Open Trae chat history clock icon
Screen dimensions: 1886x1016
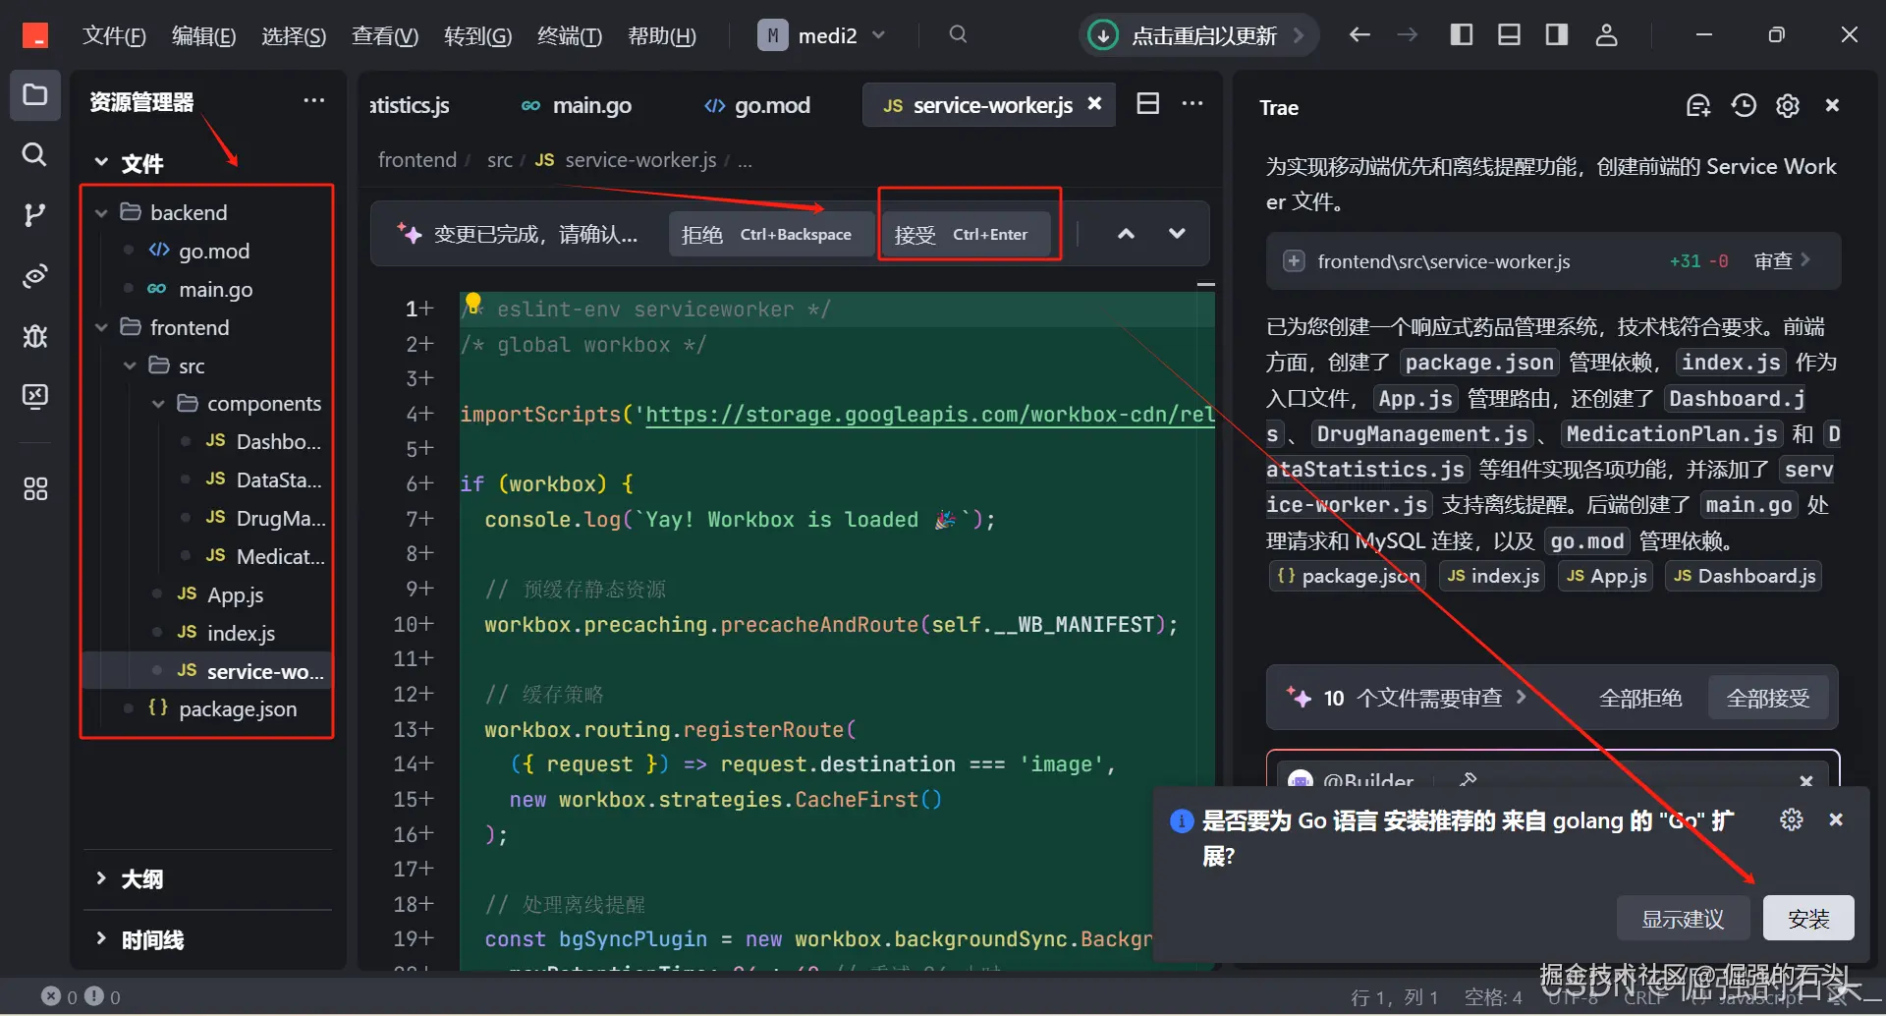tap(1744, 106)
